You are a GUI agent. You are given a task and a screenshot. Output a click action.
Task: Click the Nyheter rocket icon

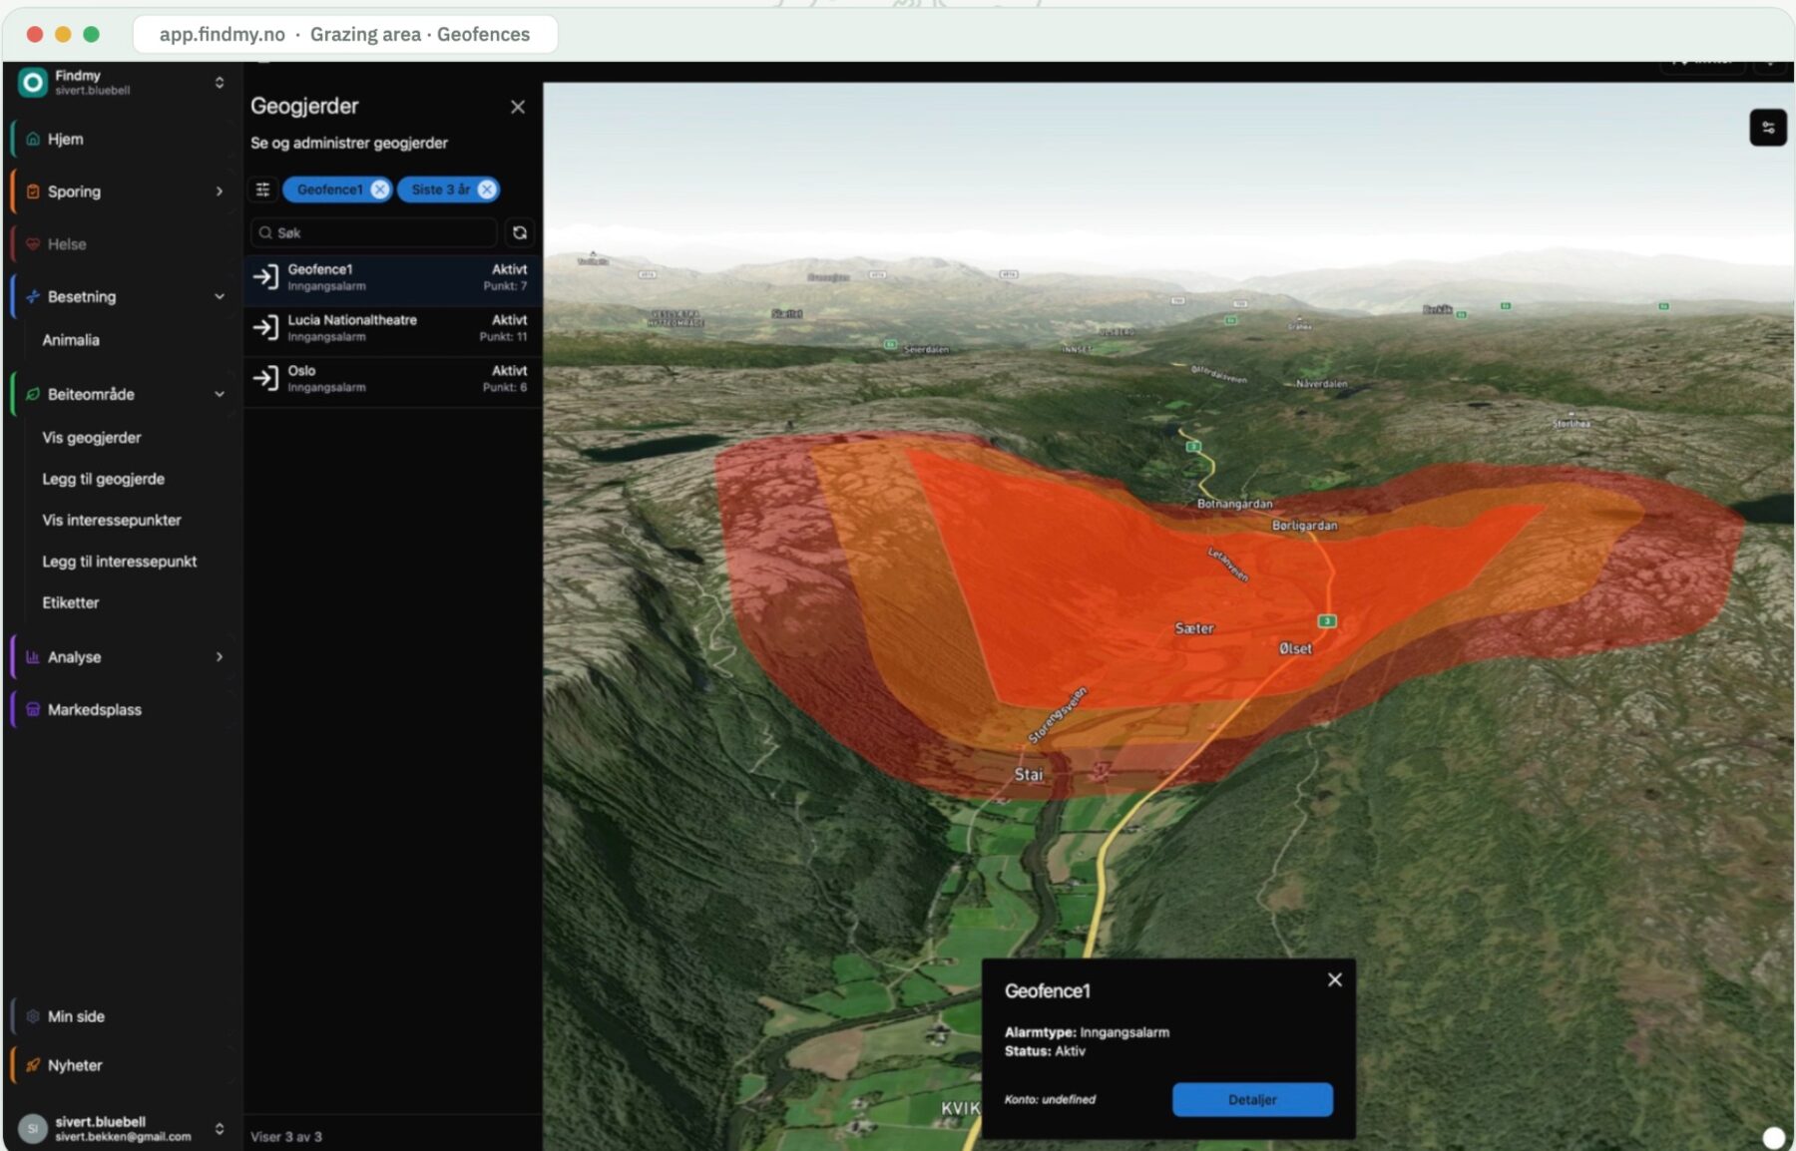click(x=33, y=1065)
